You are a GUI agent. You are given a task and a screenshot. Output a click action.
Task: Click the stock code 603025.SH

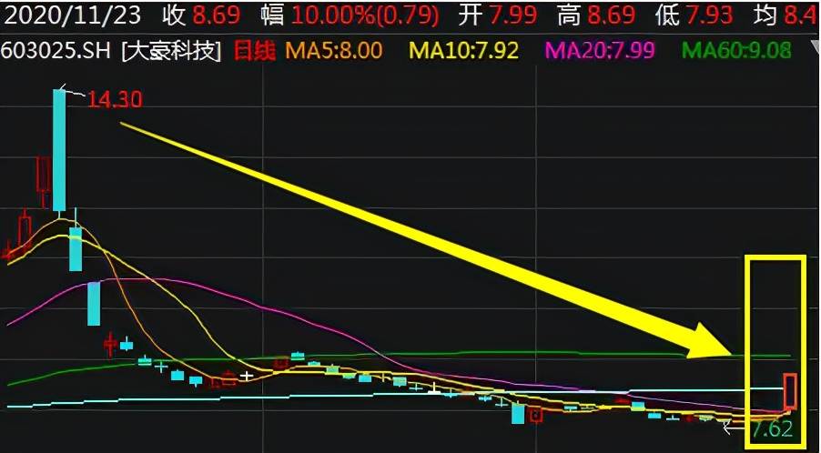click(x=57, y=51)
